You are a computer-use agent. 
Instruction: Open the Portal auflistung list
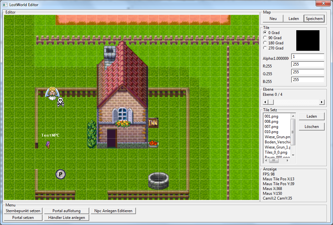point(66,211)
